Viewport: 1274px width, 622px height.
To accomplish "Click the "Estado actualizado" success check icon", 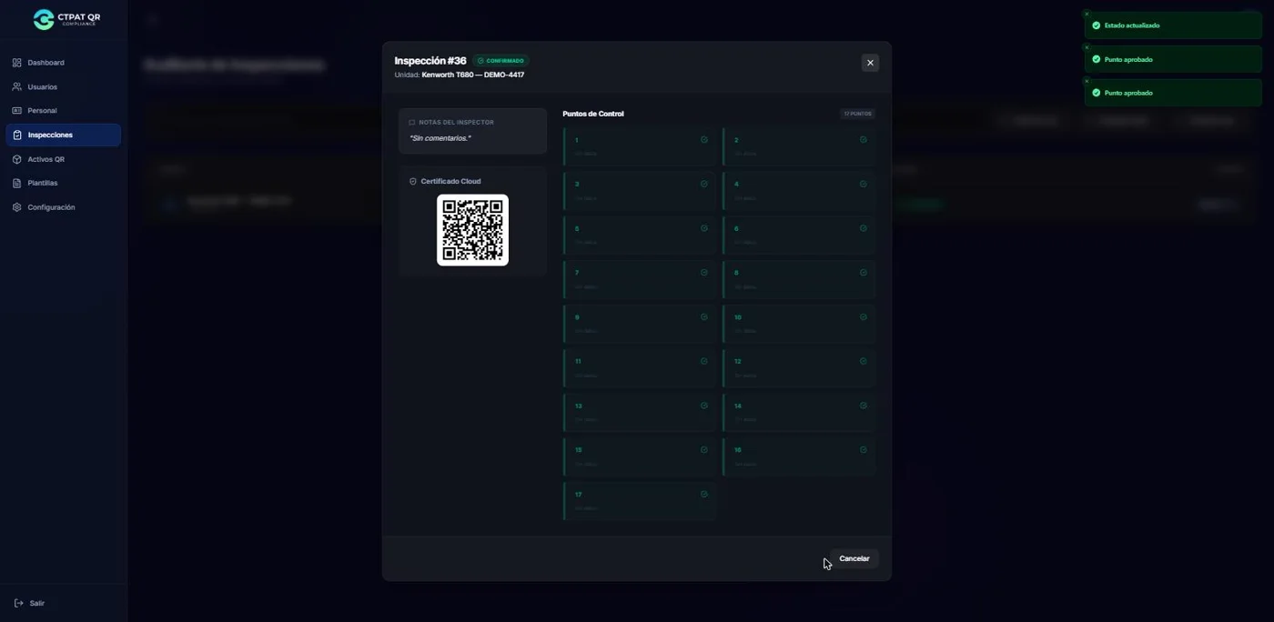I will click(1097, 25).
